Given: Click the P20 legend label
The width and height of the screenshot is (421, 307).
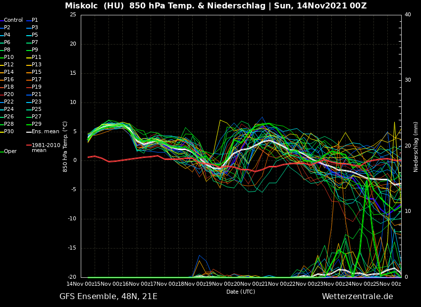Looking at the screenshot, I should point(9,95).
